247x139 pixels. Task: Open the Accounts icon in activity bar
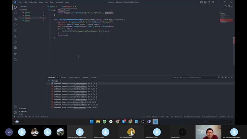point(15,107)
